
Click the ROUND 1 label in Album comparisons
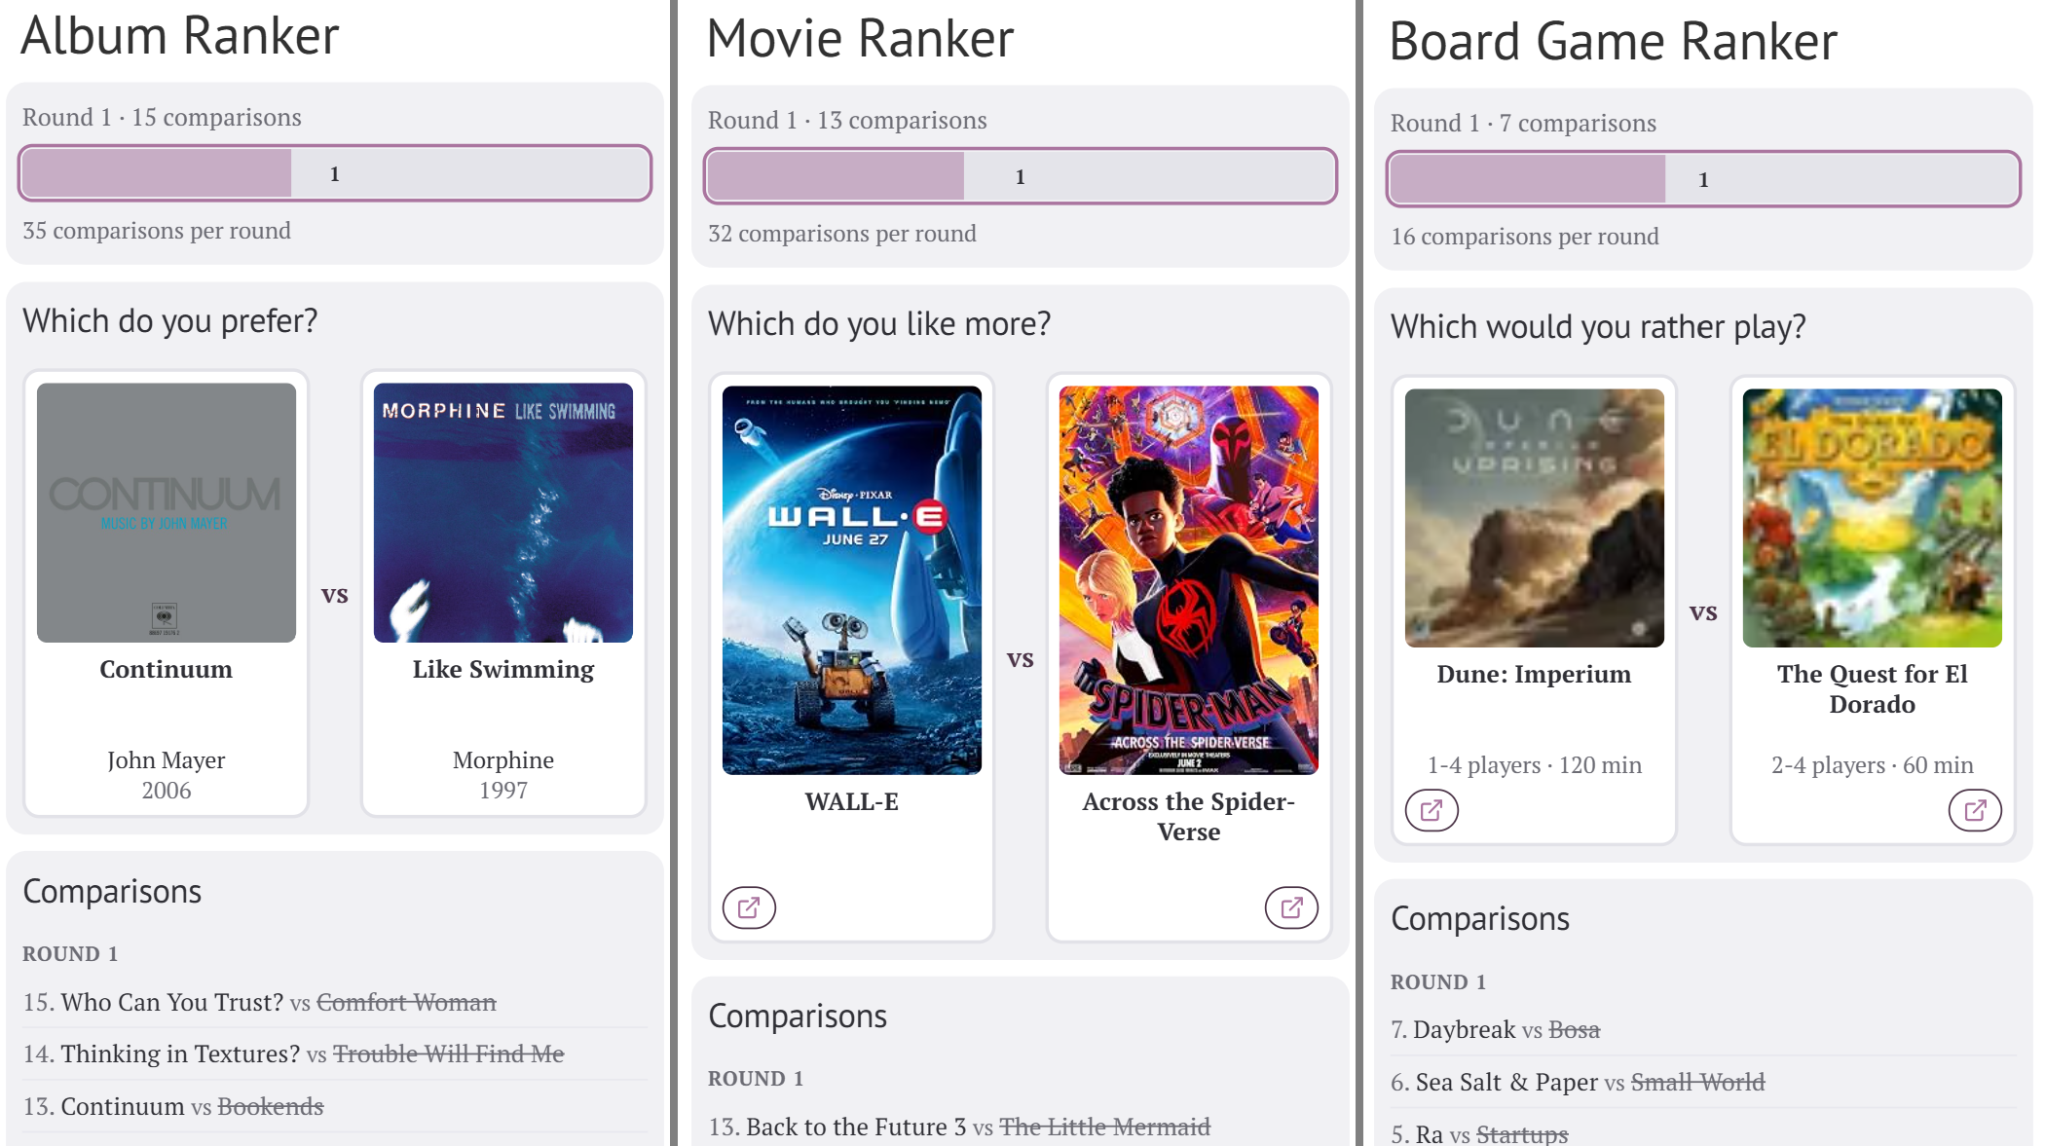(x=70, y=954)
